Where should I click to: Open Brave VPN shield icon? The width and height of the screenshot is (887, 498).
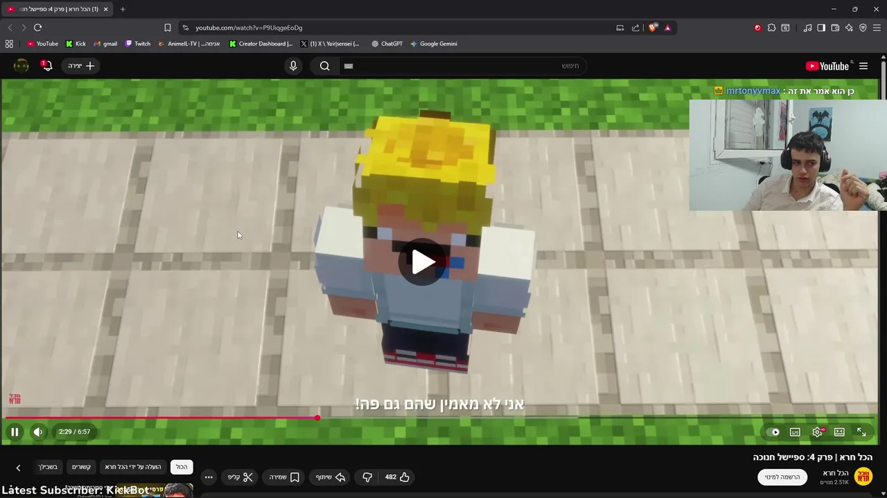click(863, 28)
